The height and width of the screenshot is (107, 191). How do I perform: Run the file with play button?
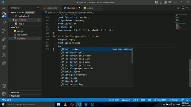178,8
